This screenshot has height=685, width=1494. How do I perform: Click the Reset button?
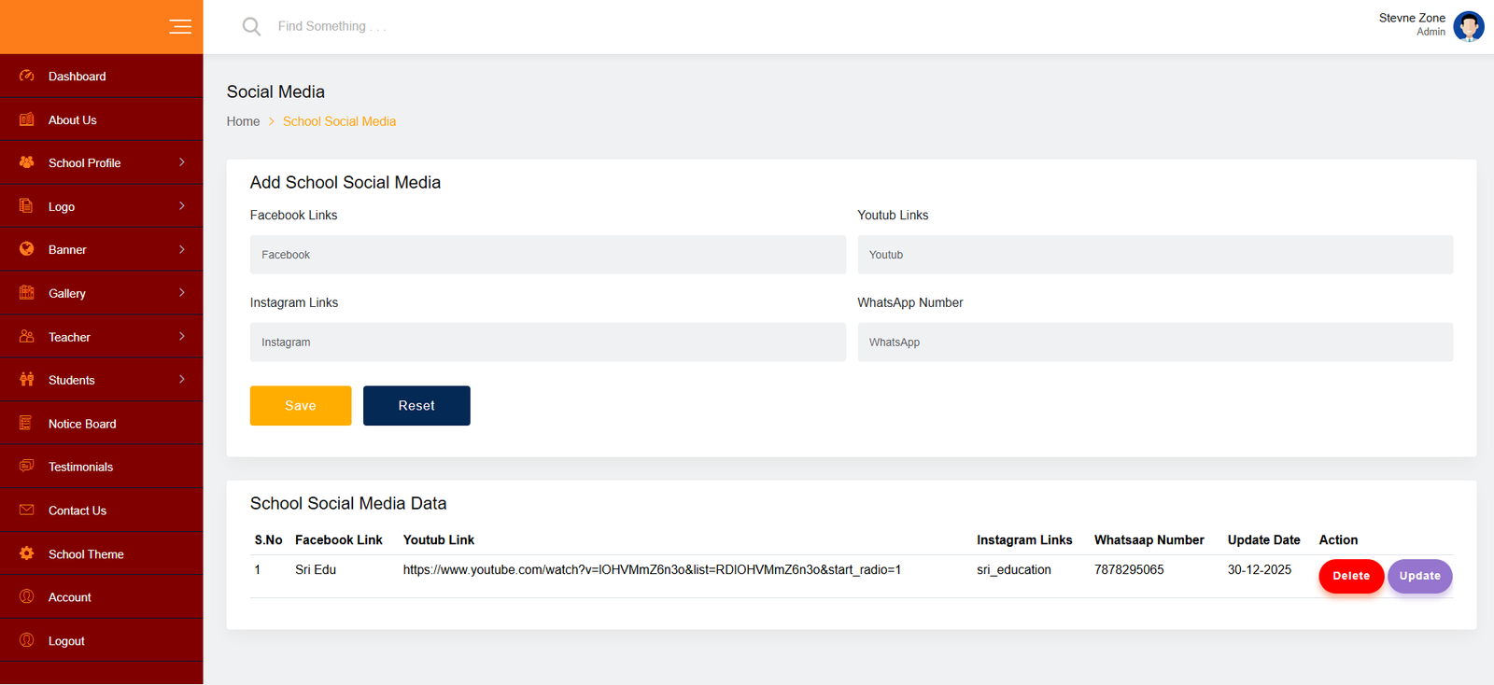(x=416, y=406)
